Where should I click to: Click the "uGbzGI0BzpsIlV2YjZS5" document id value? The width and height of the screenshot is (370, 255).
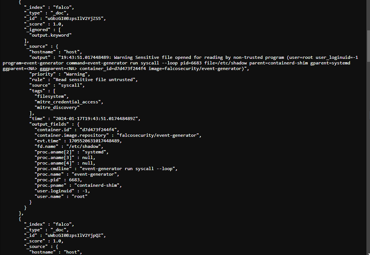click(74, 18)
